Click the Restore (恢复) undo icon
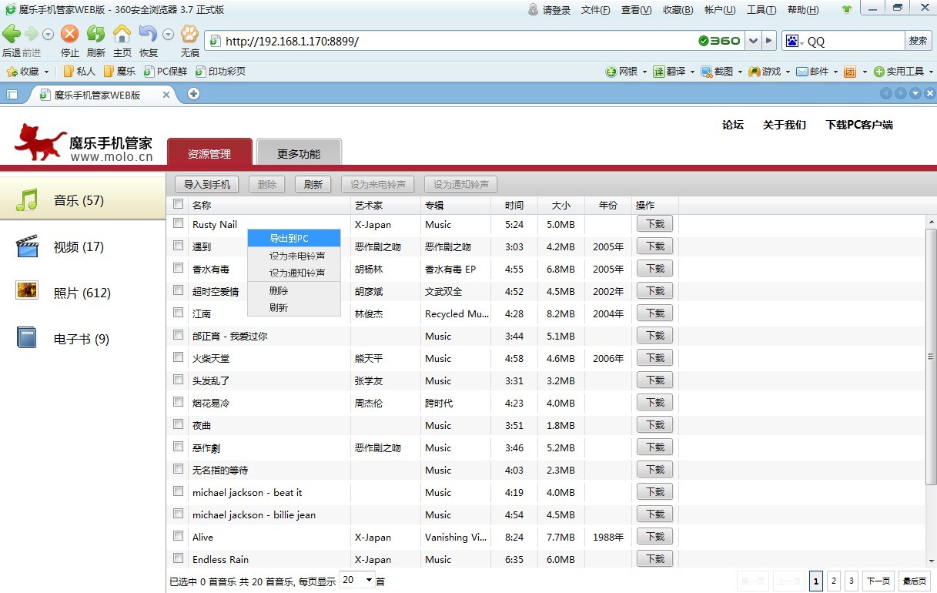937x593 pixels. [x=148, y=34]
